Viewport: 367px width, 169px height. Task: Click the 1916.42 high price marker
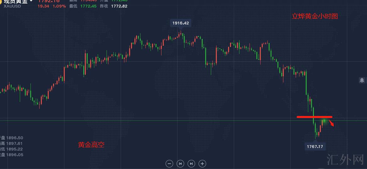(x=180, y=23)
